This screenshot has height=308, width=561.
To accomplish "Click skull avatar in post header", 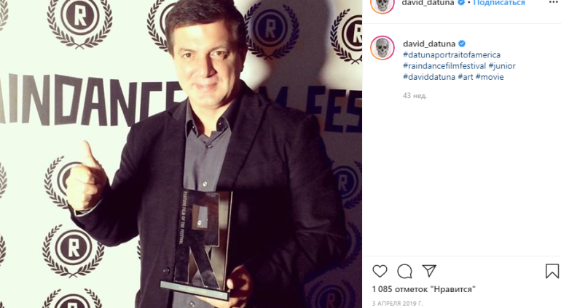I will pyautogui.click(x=382, y=4).
